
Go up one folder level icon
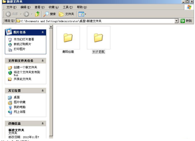[37, 14]
